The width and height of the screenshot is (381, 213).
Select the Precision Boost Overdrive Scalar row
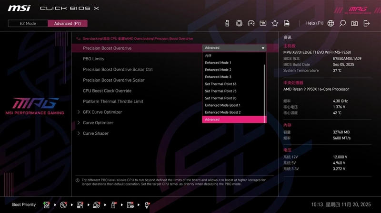coord(114,80)
